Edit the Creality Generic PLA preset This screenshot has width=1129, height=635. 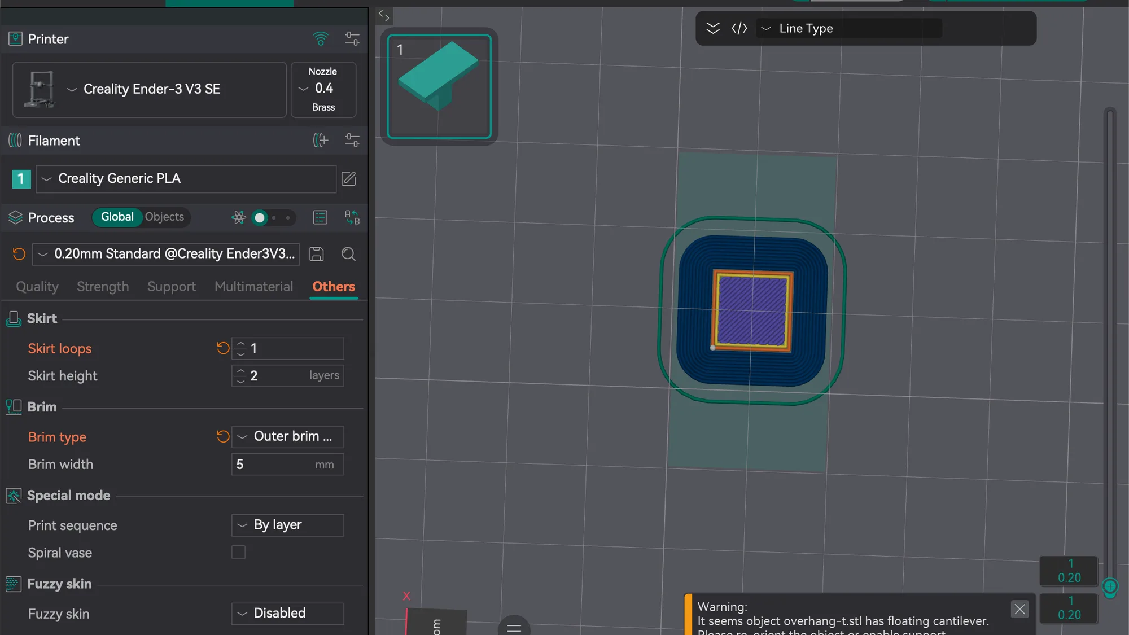(x=349, y=179)
